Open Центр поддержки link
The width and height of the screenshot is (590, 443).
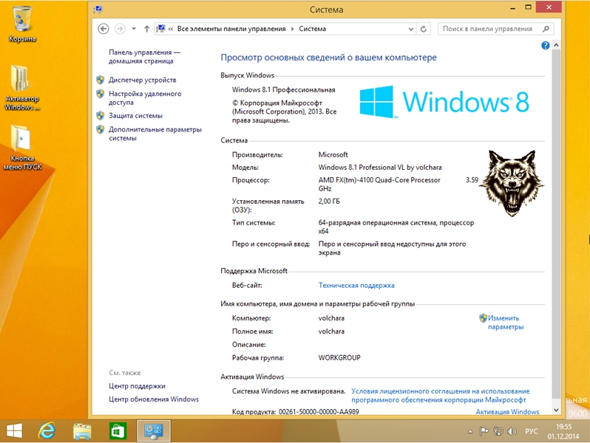tap(137, 386)
